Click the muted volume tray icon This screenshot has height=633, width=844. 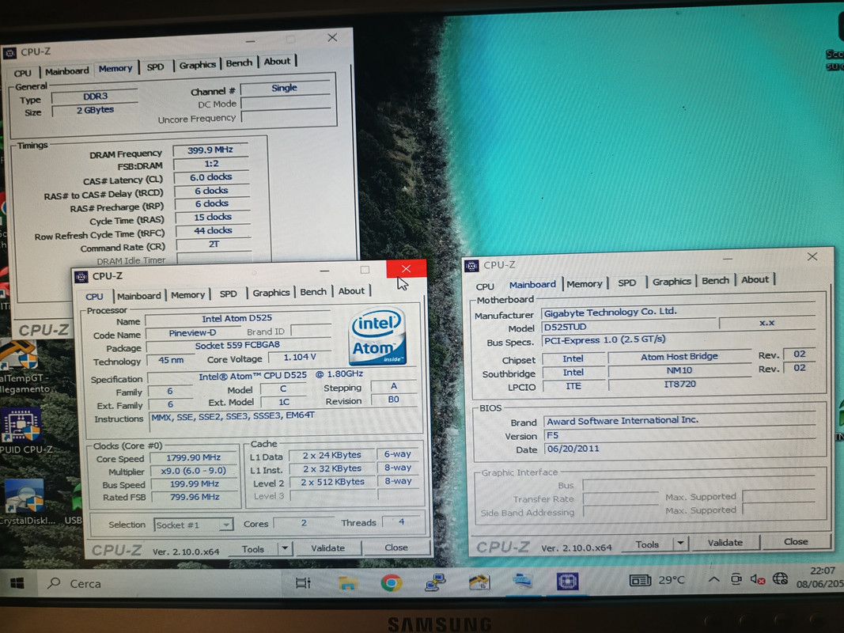click(x=757, y=580)
